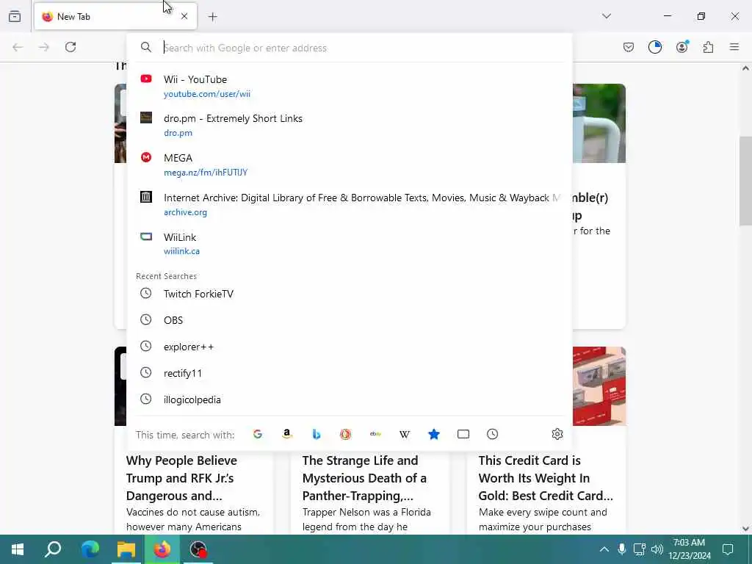Open OBS Studio from taskbar
Image resolution: width=752 pixels, height=564 pixels.
198,549
